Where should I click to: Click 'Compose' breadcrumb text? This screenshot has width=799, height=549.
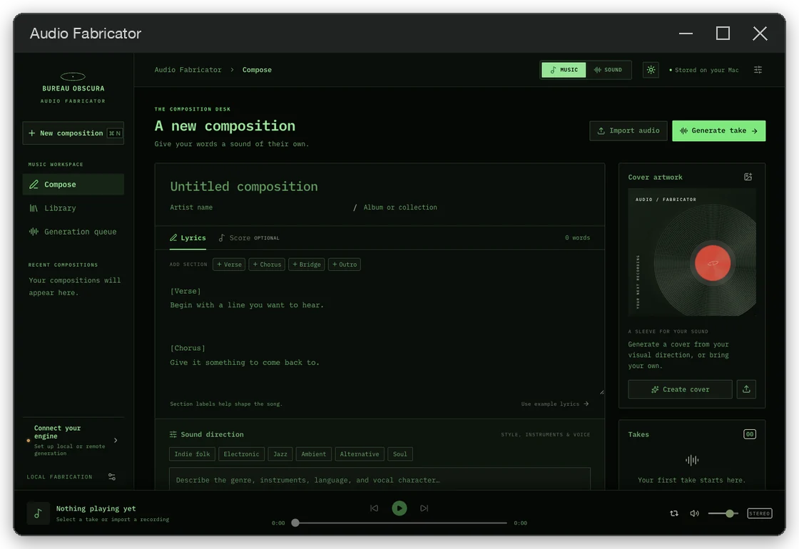pyautogui.click(x=257, y=70)
